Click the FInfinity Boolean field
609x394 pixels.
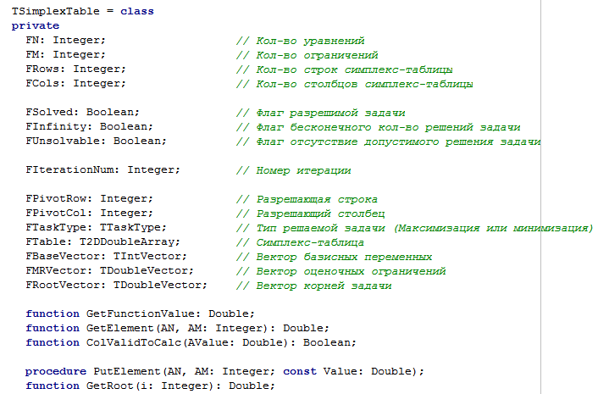tap(89, 126)
